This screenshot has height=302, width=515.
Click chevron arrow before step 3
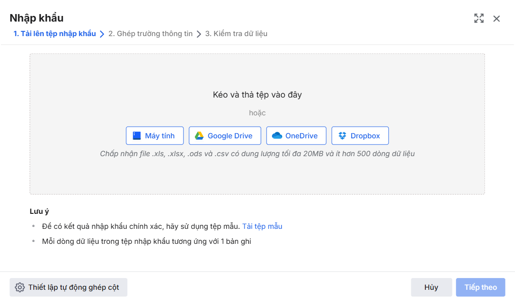(199, 34)
